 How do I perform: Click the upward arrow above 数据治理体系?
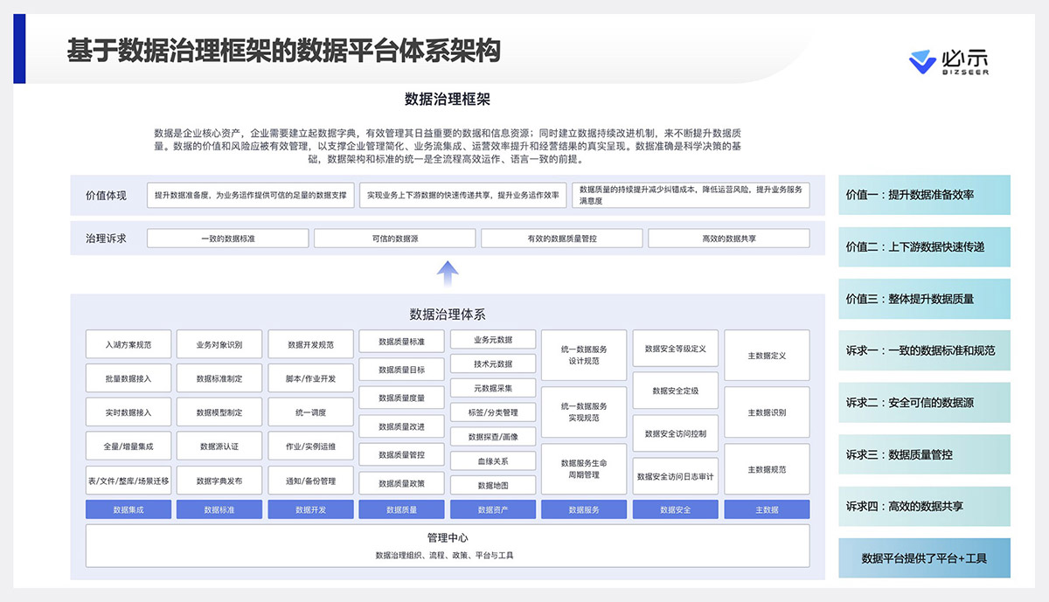(448, 273)
